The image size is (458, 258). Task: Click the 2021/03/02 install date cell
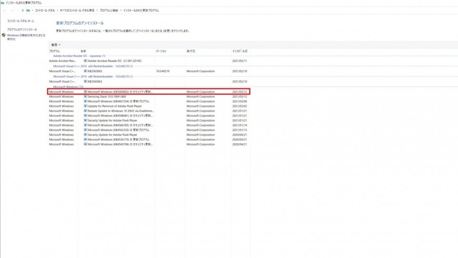point(240,106)
